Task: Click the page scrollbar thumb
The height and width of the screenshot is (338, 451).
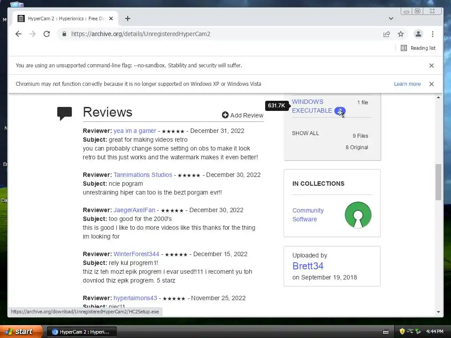Action: (x=438, y=182)
